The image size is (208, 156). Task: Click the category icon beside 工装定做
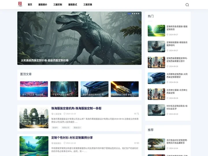click(x=52, y=114)
